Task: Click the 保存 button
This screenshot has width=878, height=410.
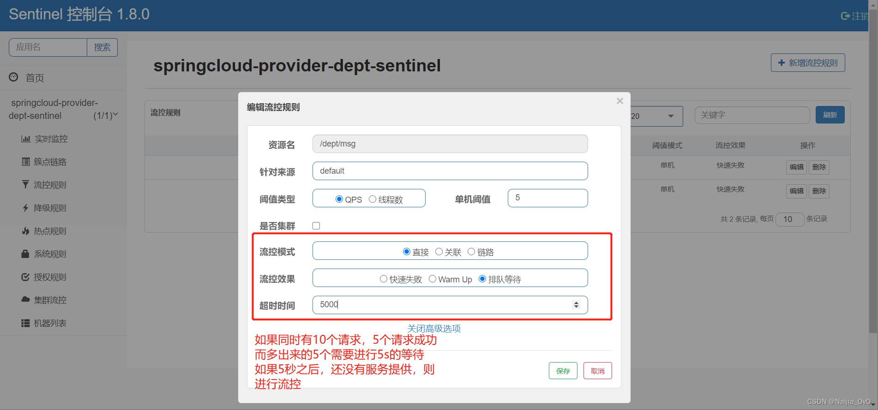Action: tap(563, 371)
